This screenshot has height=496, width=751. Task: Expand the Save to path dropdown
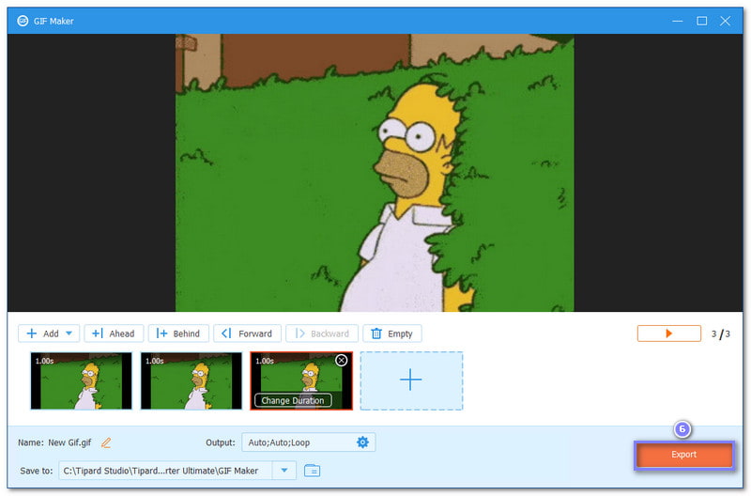tap(284, 471)
